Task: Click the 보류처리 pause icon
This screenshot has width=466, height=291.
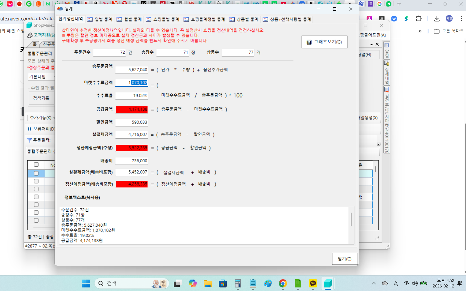Action: [x=30, y=129]
